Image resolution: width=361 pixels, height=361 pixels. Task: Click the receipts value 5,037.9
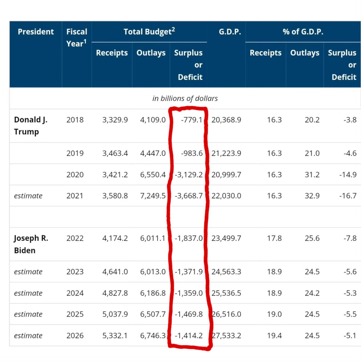115,314
